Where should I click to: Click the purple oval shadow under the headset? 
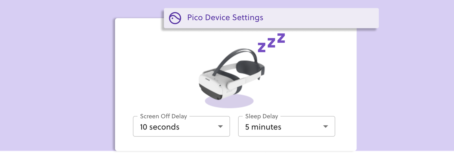coord(229,101)
